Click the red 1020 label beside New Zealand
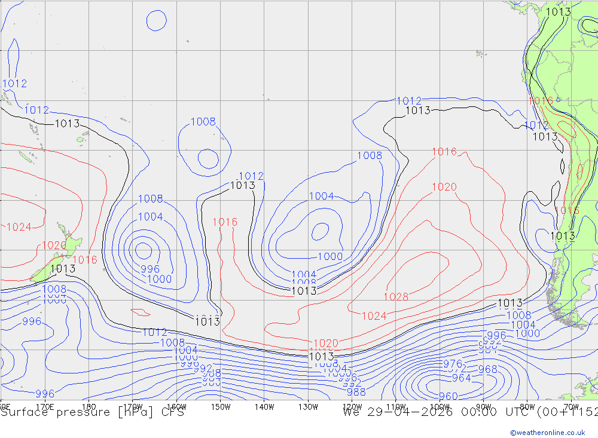Screen dimensions: 598x438 click(x=54, y=246)
